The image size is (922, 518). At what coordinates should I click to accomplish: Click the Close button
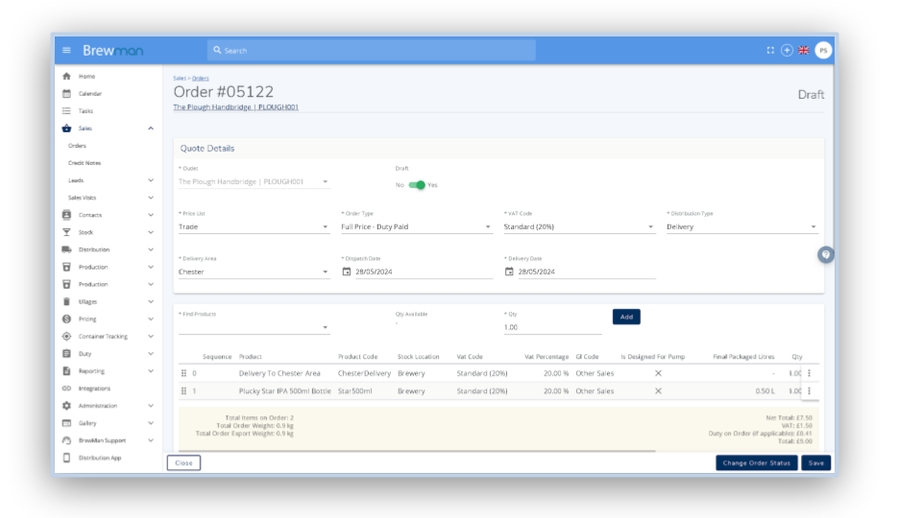[x=183, y=462]
